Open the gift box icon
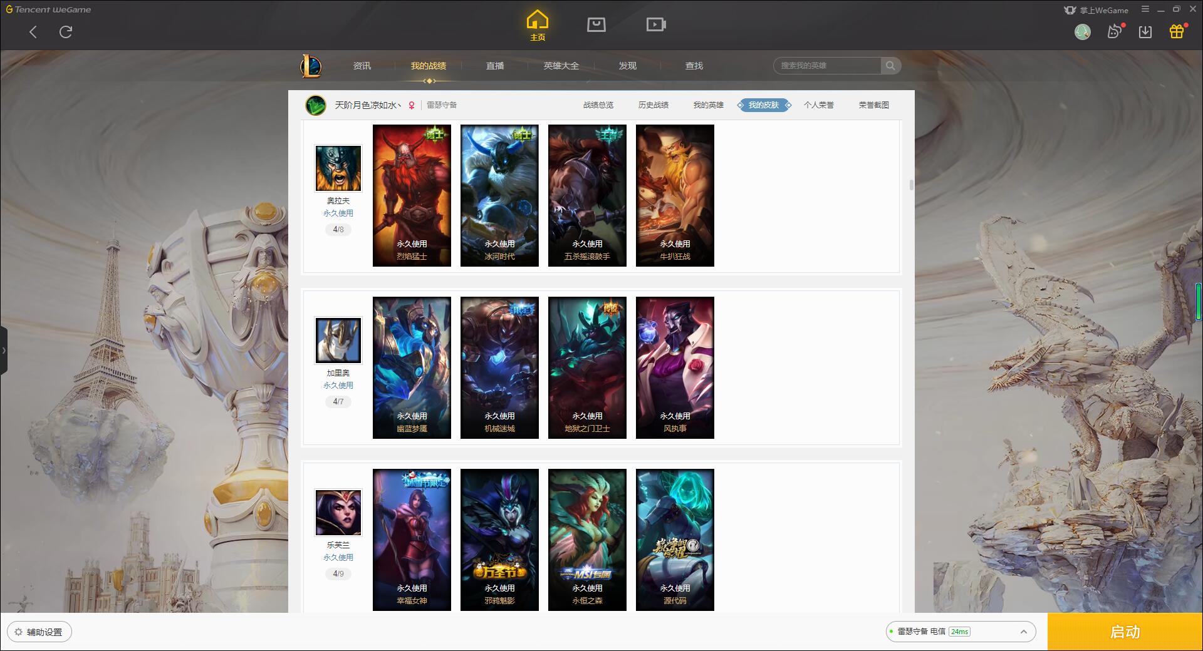Screen dimensions: 1203x651 coord(1177,31)
